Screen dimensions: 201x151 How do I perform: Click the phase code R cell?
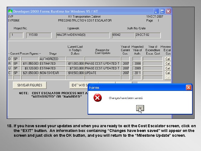click(x=10, y=63)
